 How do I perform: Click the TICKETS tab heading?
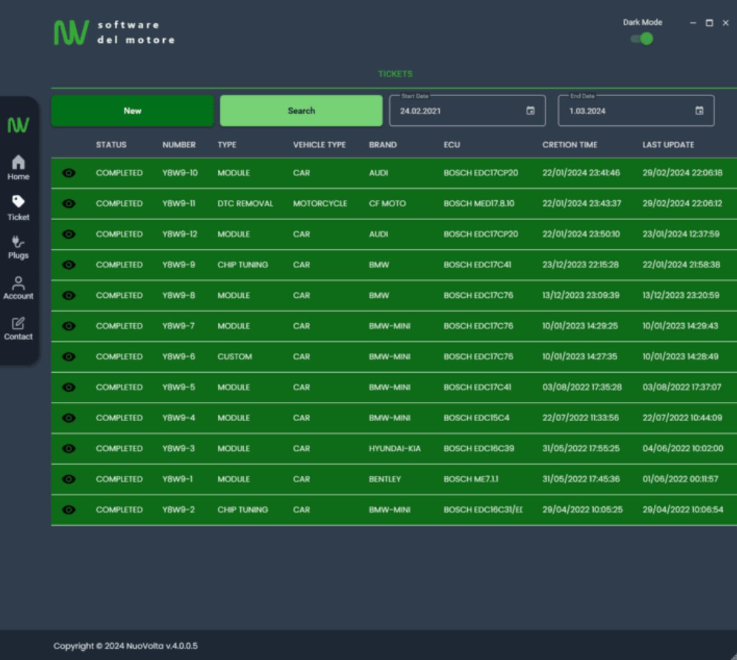(x=395, y=74)
